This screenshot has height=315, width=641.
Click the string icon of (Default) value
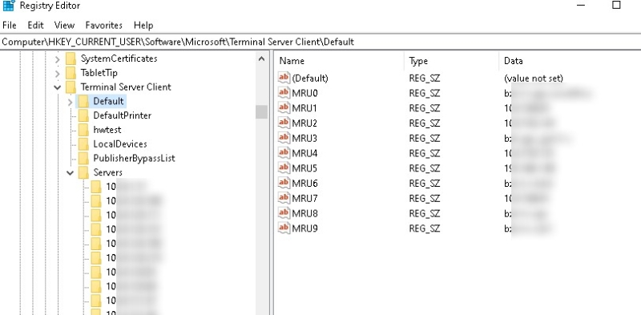(x=284, y=78)
